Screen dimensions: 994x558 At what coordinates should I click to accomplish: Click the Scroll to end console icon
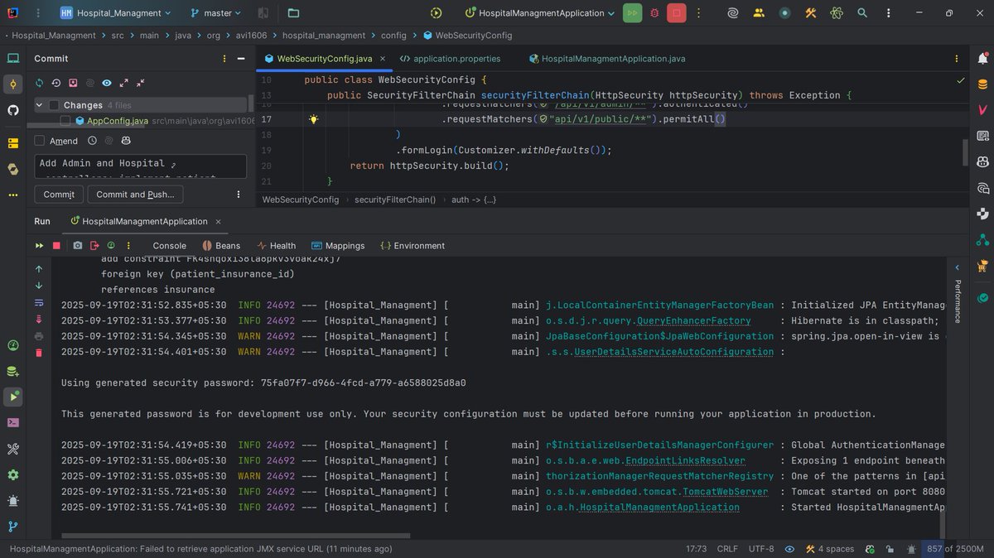[39, 319]
